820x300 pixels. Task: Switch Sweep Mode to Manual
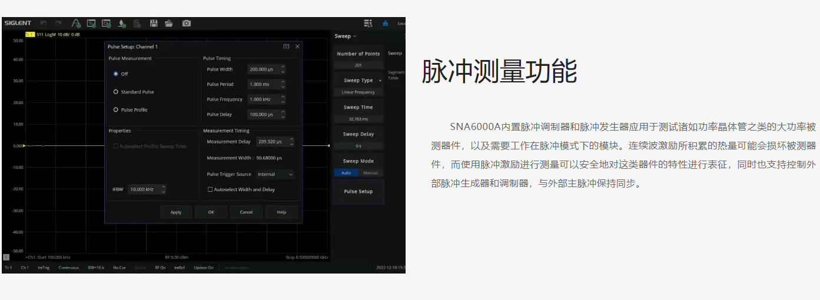tap(370, 173)
